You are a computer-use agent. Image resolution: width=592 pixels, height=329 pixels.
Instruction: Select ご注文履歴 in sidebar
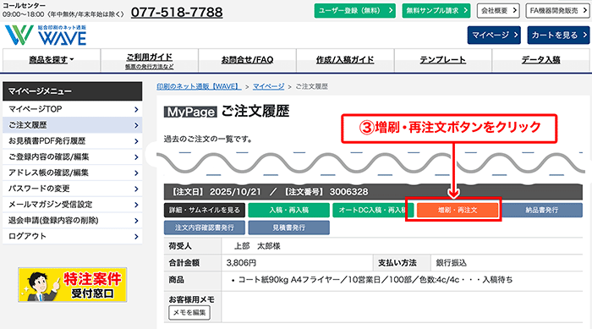73,125
